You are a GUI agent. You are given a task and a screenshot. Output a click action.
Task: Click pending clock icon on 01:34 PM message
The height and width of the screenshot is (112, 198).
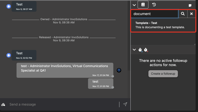113,76
